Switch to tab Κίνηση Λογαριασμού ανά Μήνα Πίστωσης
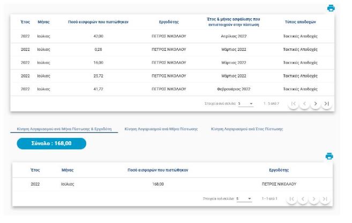The image size is (352, 223). [161, 129]
